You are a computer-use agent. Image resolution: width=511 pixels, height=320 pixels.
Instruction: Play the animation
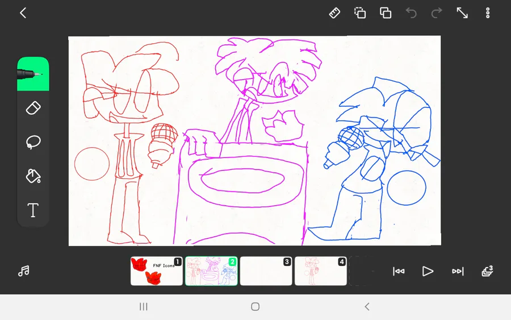click(x=428, y=271)
